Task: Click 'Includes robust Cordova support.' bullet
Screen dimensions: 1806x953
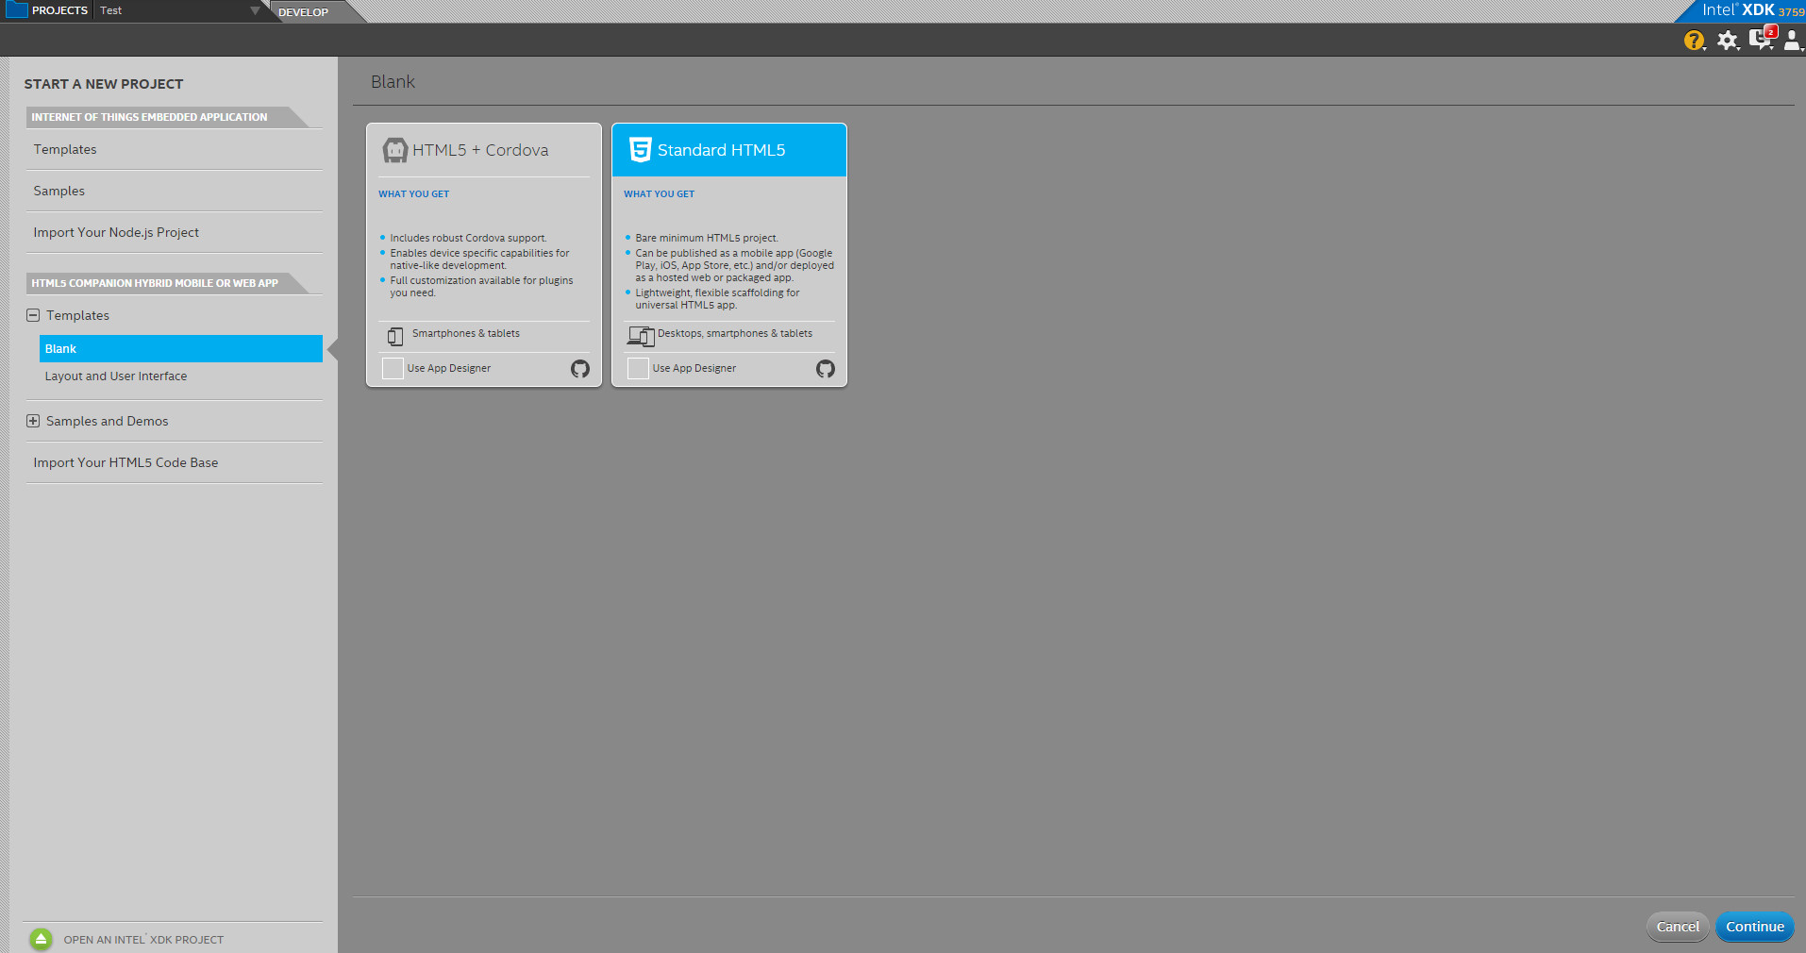Action: point(468,238)
